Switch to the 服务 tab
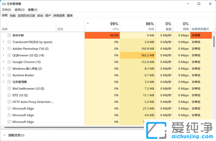Screen dimensions: 216x141 70,15
